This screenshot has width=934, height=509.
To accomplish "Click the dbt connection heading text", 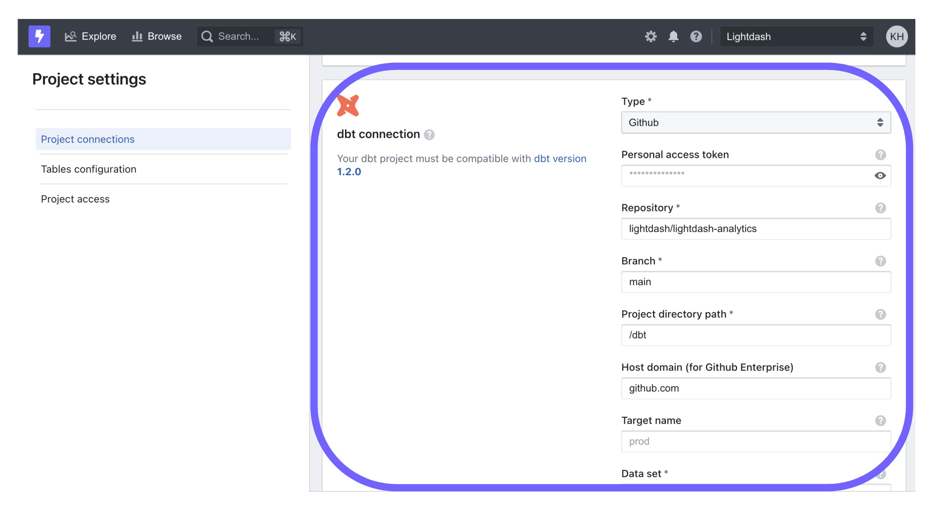I will point(378,134).
